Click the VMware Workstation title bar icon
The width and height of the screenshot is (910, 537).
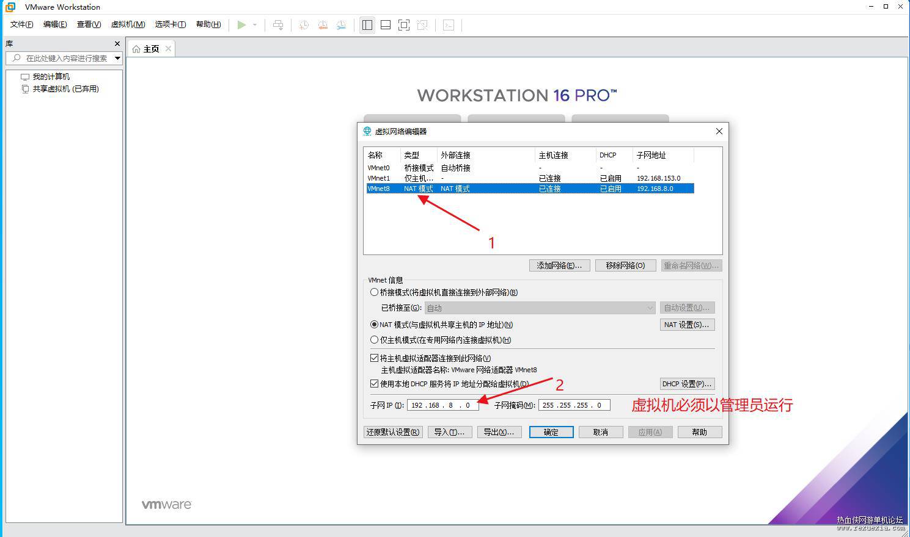pos(10,7)
